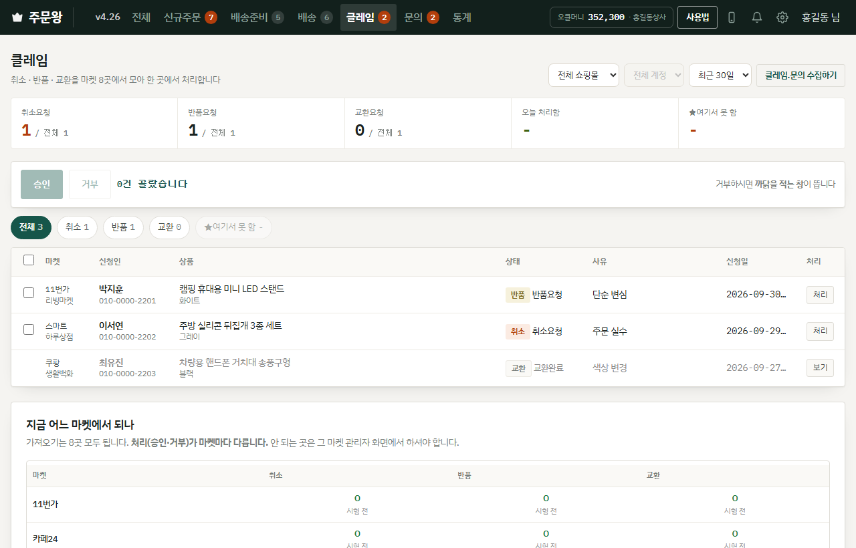Expand the 전체 쇼핑몰 dropdown
Image resolution: width=856 pixels, height=548 pixels.
[x=584, y=76]
